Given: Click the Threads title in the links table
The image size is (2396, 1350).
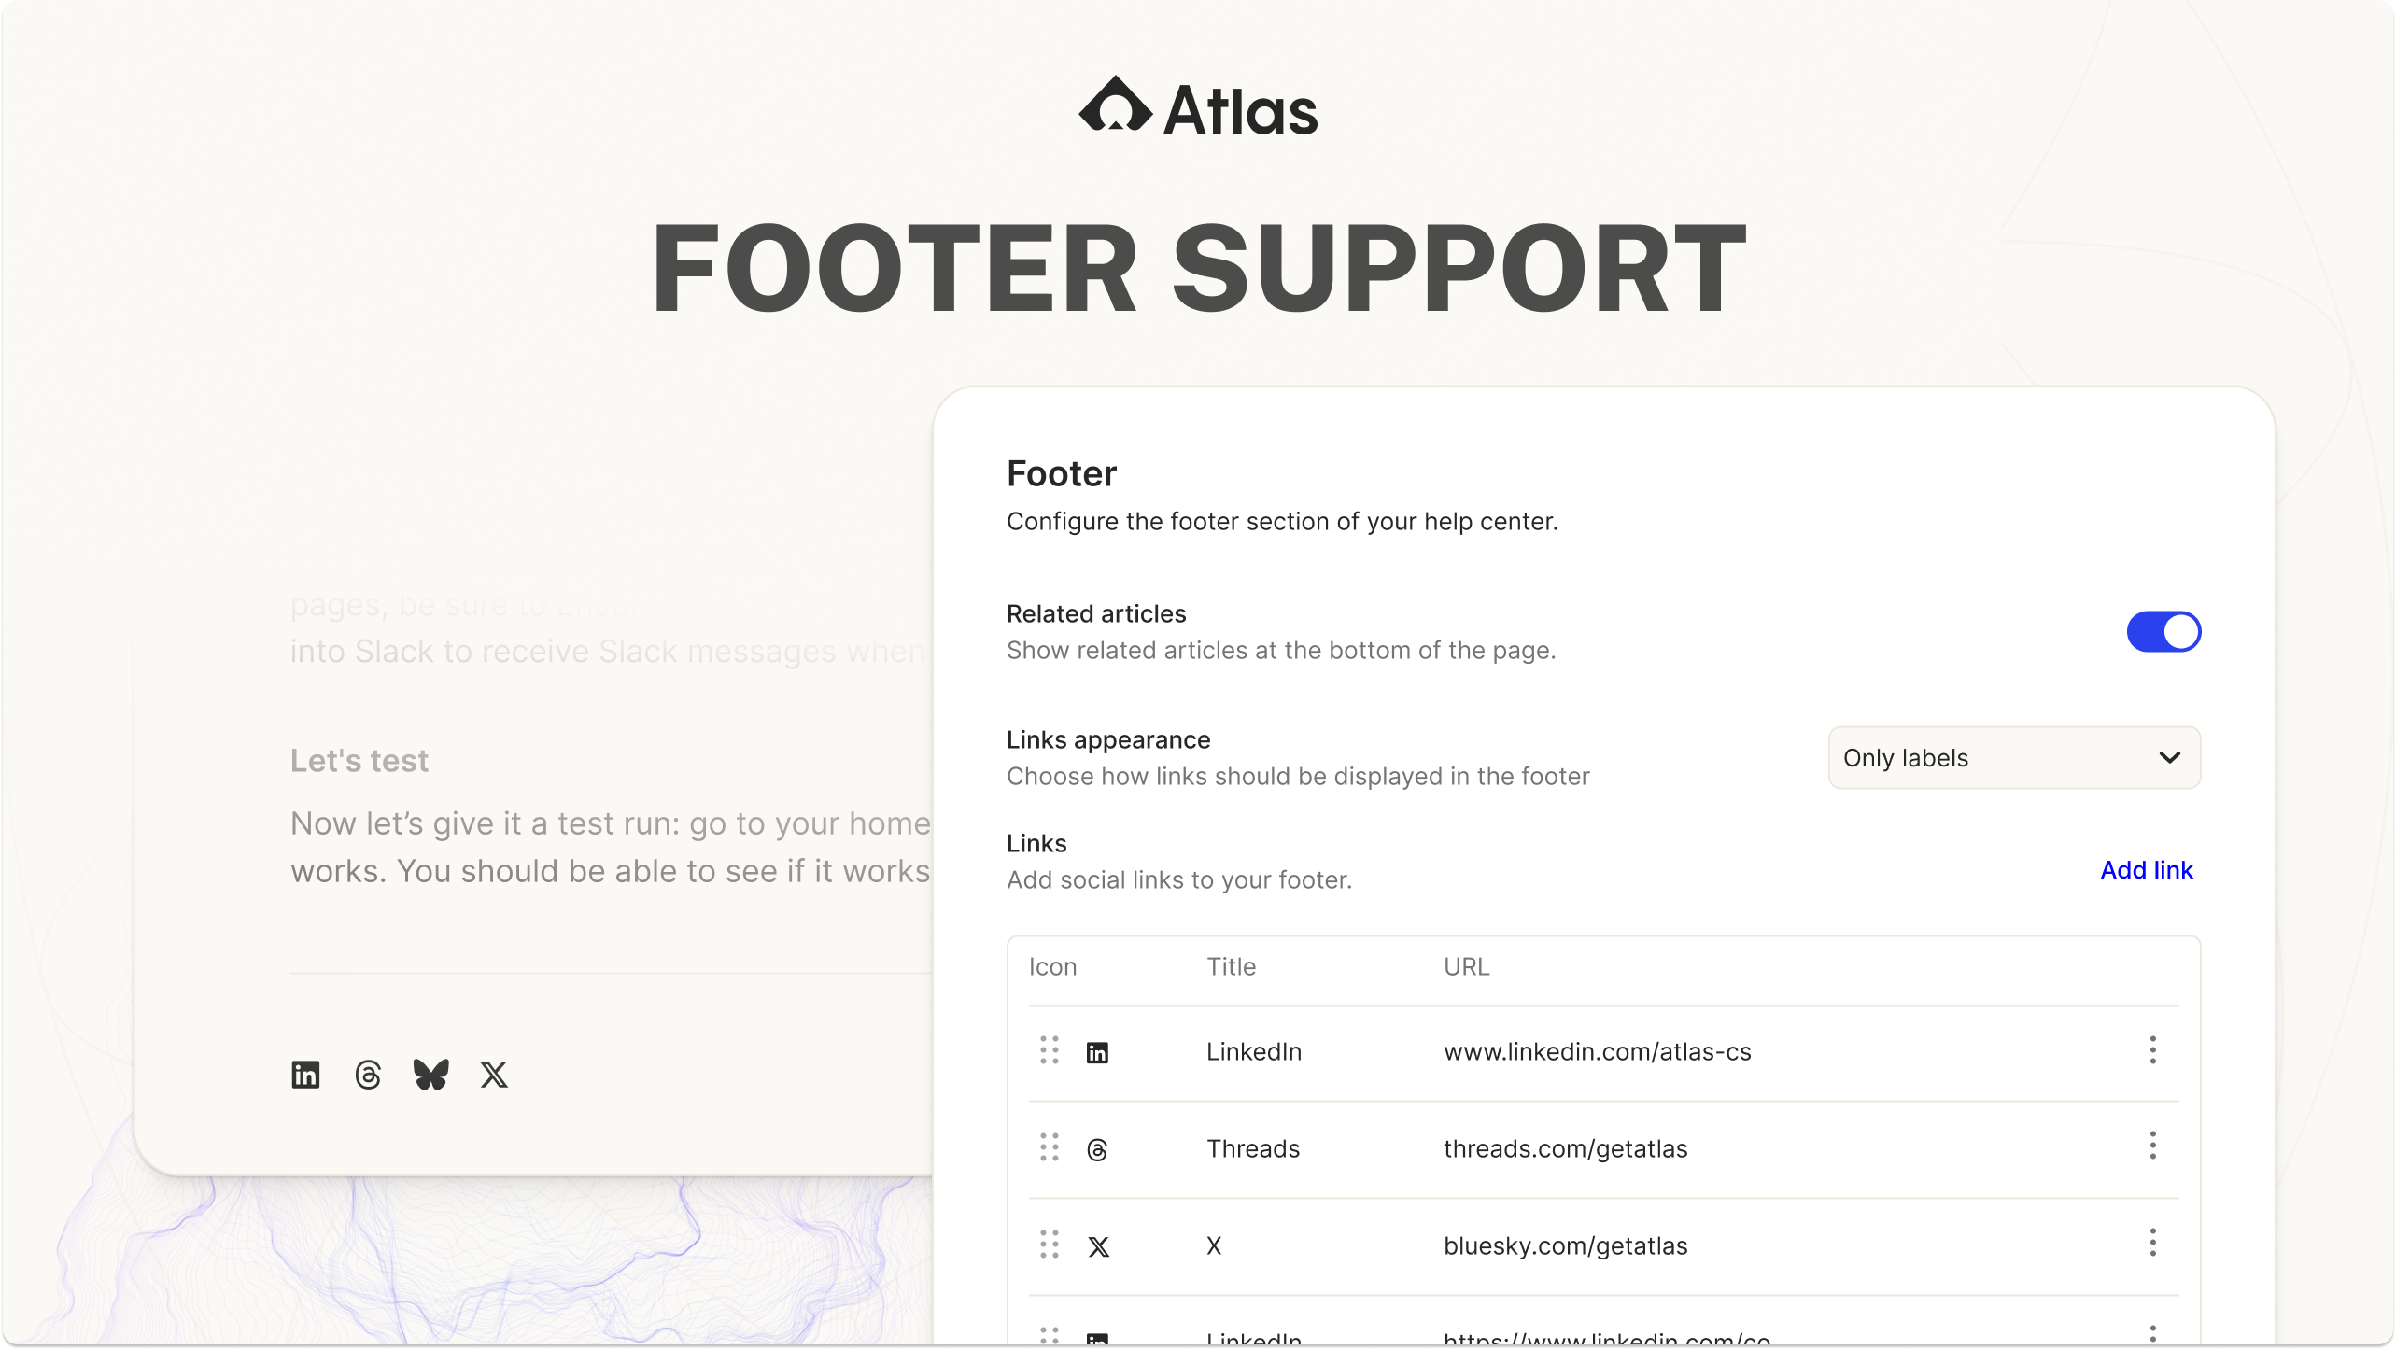Looking at the screenshot, I should 1252,1149.
